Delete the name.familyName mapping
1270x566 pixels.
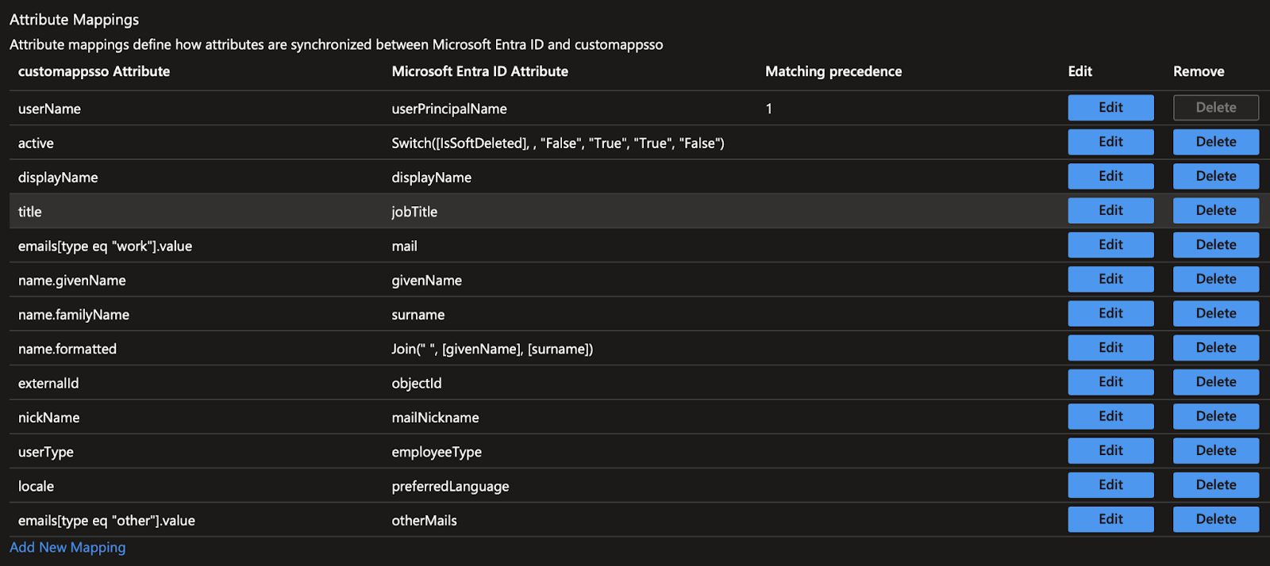point(1216,313)
